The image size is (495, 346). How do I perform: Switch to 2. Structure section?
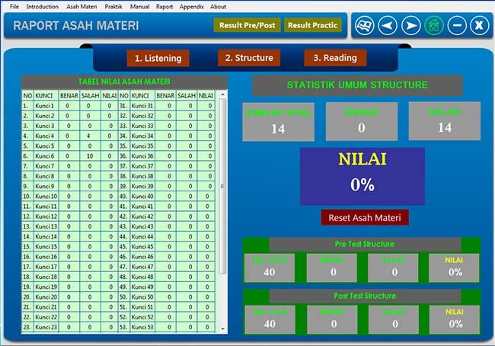tap(249, 58)
